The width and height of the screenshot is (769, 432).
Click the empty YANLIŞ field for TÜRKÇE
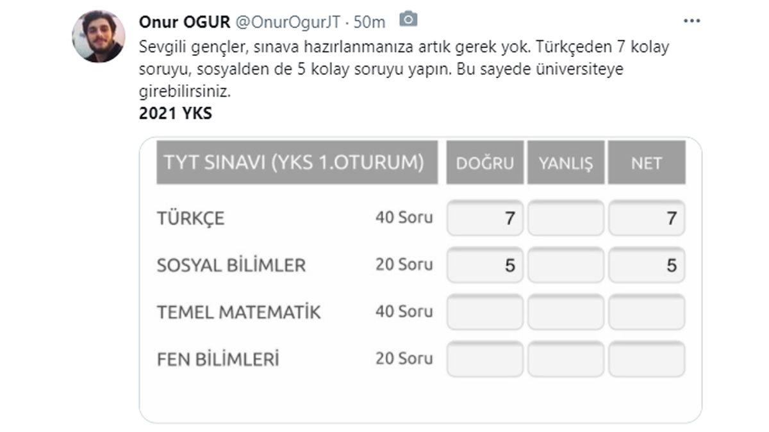click(565, 218)
